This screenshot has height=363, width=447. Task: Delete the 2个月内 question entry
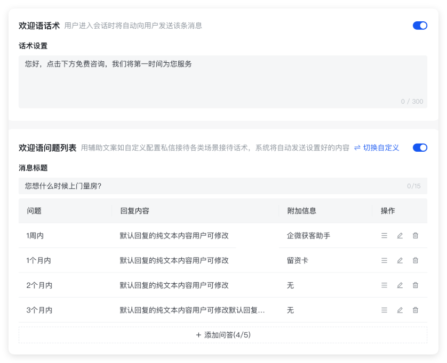[415, 285]
